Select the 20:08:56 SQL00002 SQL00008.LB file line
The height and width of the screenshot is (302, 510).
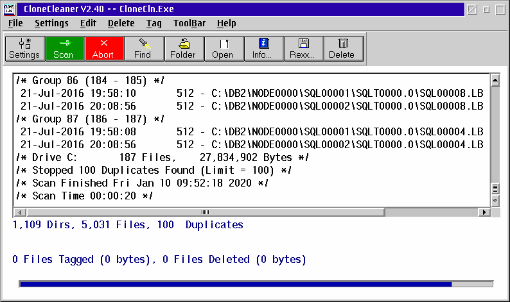[x=252, y=106]
